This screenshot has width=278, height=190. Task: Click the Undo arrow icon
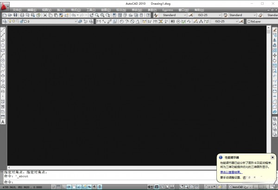click(74, 15)
